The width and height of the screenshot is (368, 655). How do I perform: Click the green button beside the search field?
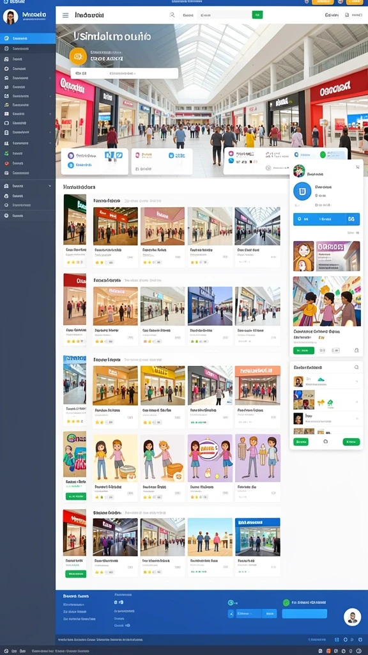257,15
